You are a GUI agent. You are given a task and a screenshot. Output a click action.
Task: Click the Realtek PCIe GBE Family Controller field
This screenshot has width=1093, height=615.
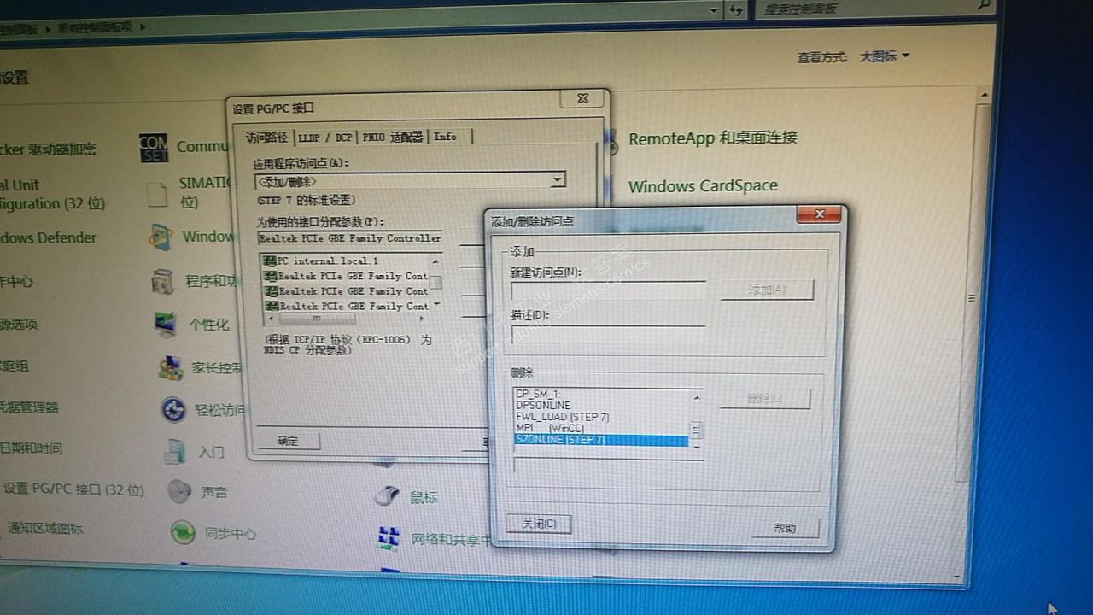349,238
